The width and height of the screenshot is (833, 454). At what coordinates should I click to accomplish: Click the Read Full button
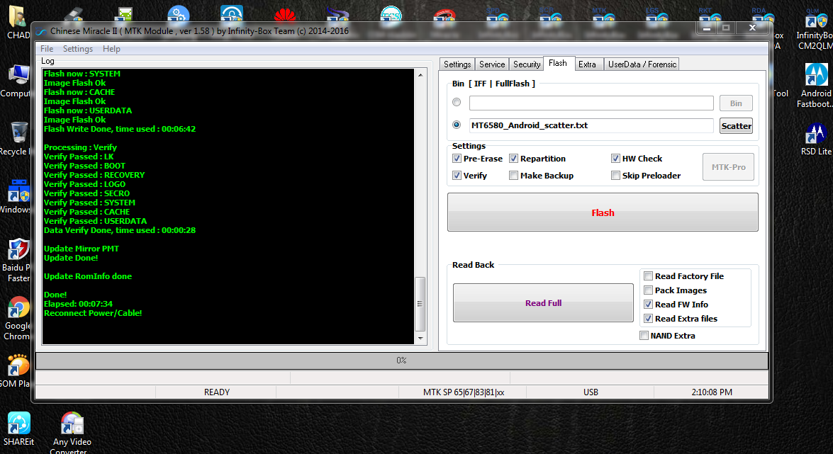pyautogui.click(x=543, y=302)
